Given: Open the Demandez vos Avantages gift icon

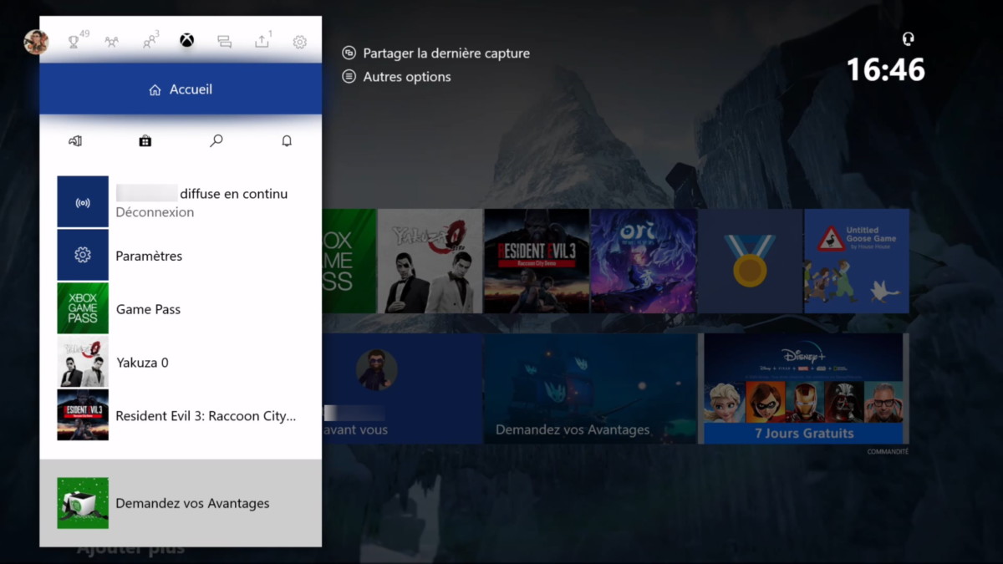Looking at the screenshot, I should (83, 503).
